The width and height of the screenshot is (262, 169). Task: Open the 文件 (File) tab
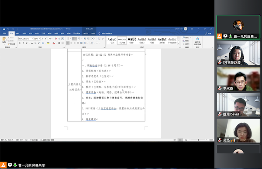click(4, 34)
